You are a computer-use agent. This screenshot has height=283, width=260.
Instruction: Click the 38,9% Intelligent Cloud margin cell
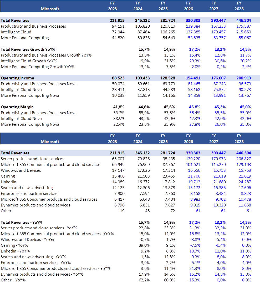click(x=119, y=119)
